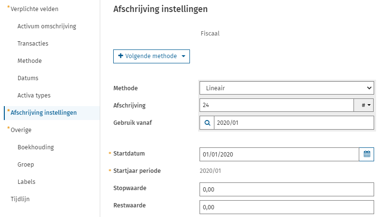Select Activa types in sidebar

coord(34,96)
